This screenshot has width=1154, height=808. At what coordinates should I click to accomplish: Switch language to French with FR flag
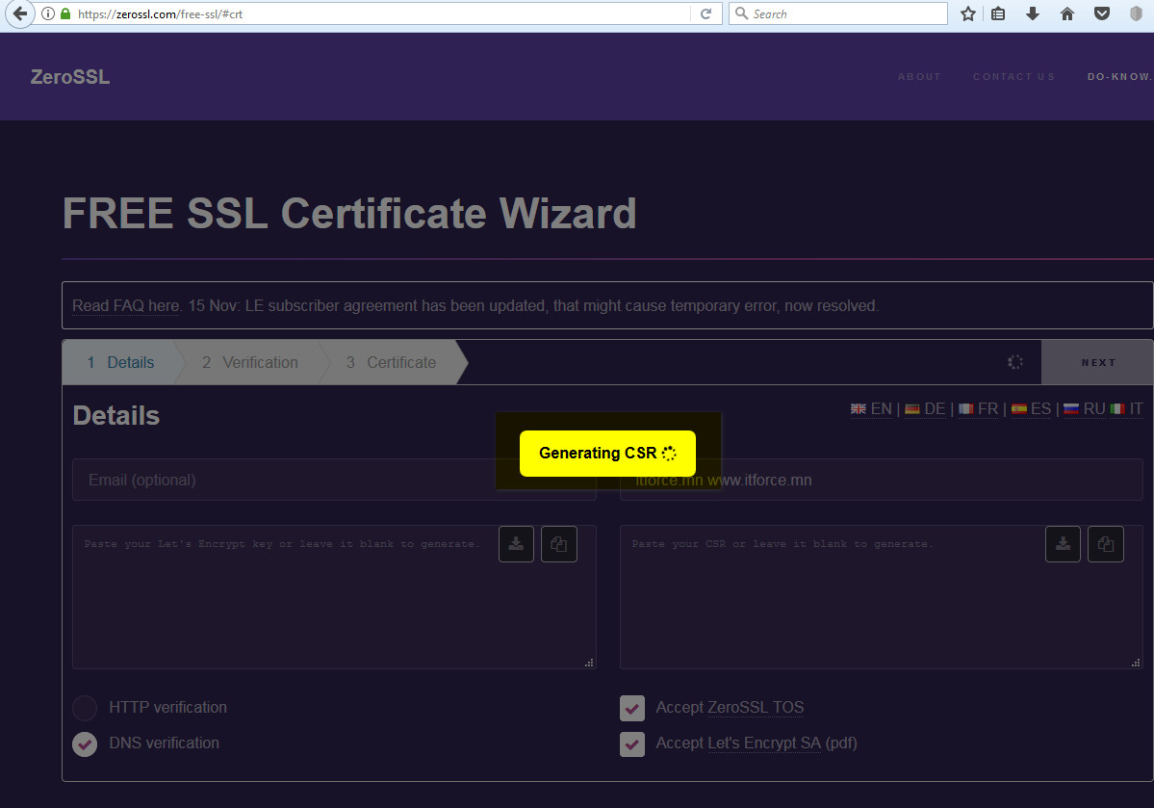(978, 408)
